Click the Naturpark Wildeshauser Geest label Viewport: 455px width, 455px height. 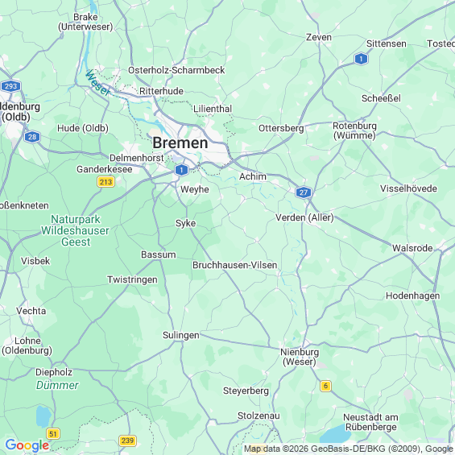(x=75, y=230)
